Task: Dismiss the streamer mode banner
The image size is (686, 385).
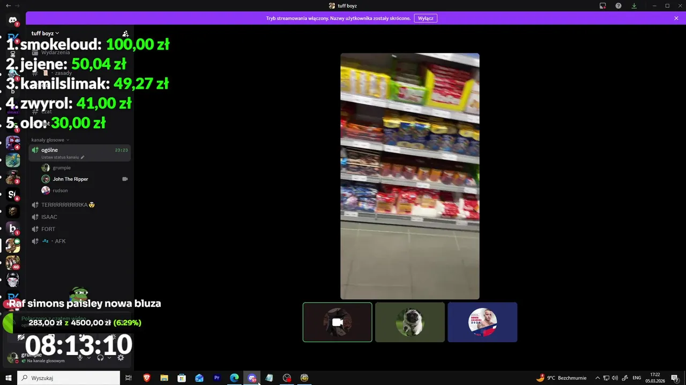Action: [x=676, y=18]
